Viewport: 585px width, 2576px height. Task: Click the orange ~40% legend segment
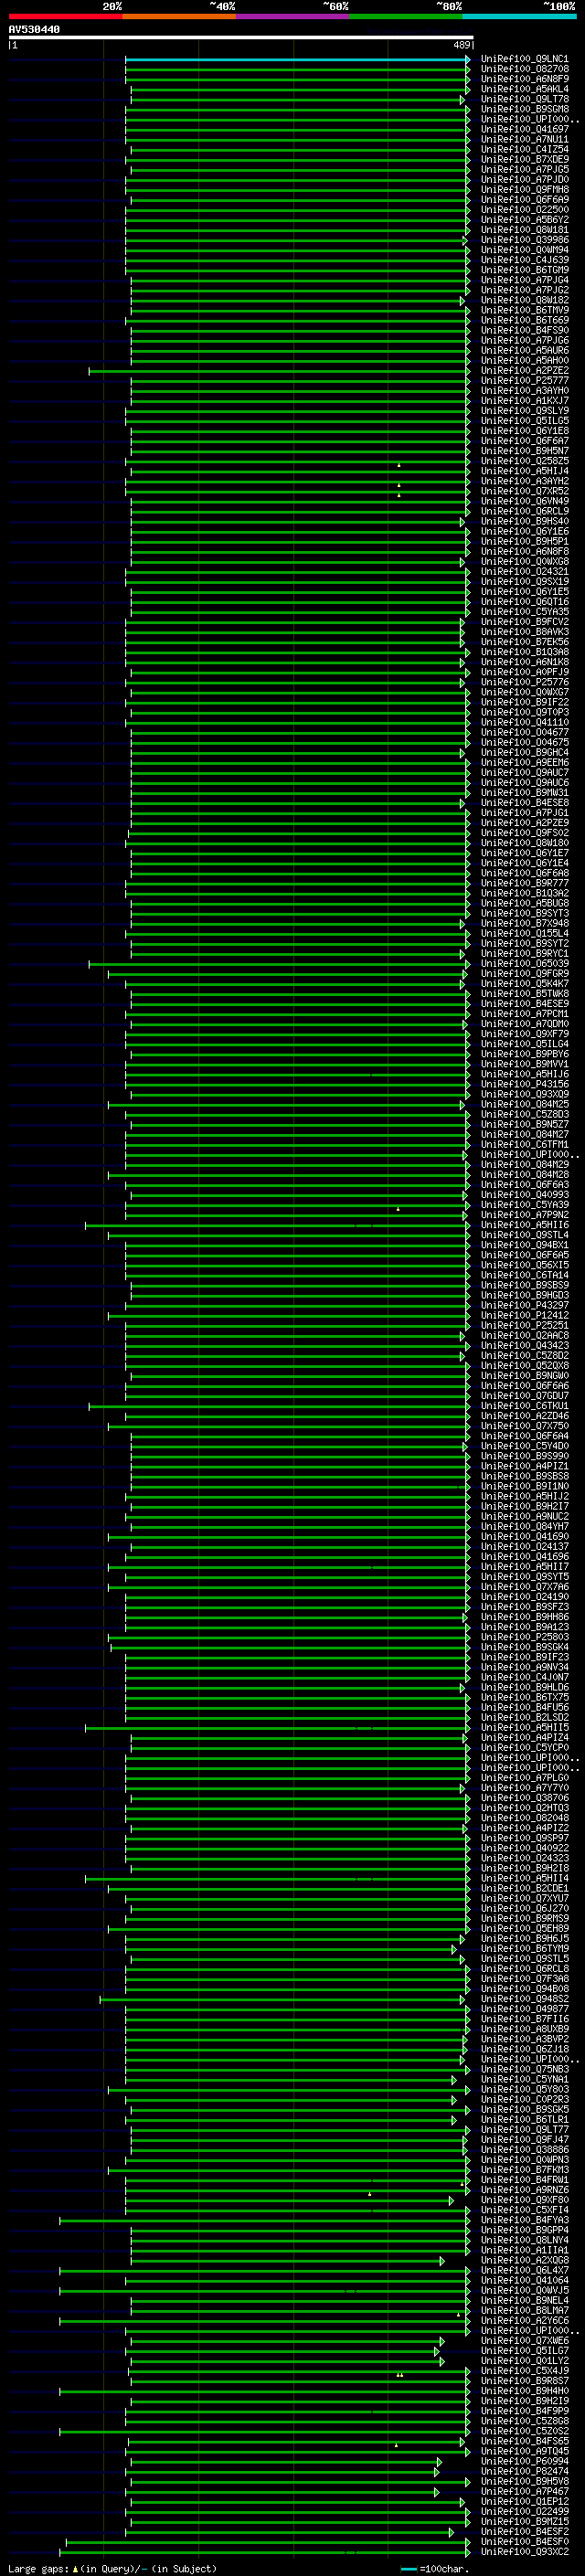coord(179,16)
